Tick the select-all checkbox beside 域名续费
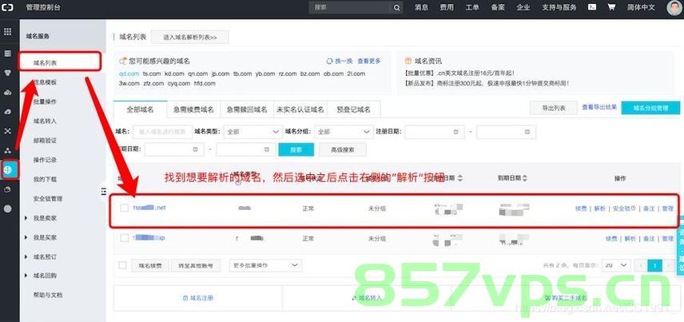Viewport: 684px width, 322px height. 122,265
